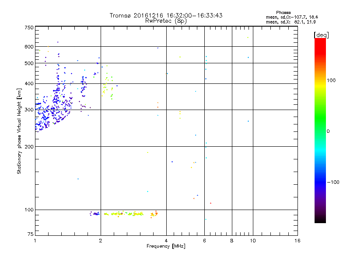The height and width of the screenshot is (262, 350).
Task: Click the red data point near 6.3 MHz
Action: click(210, 203)
